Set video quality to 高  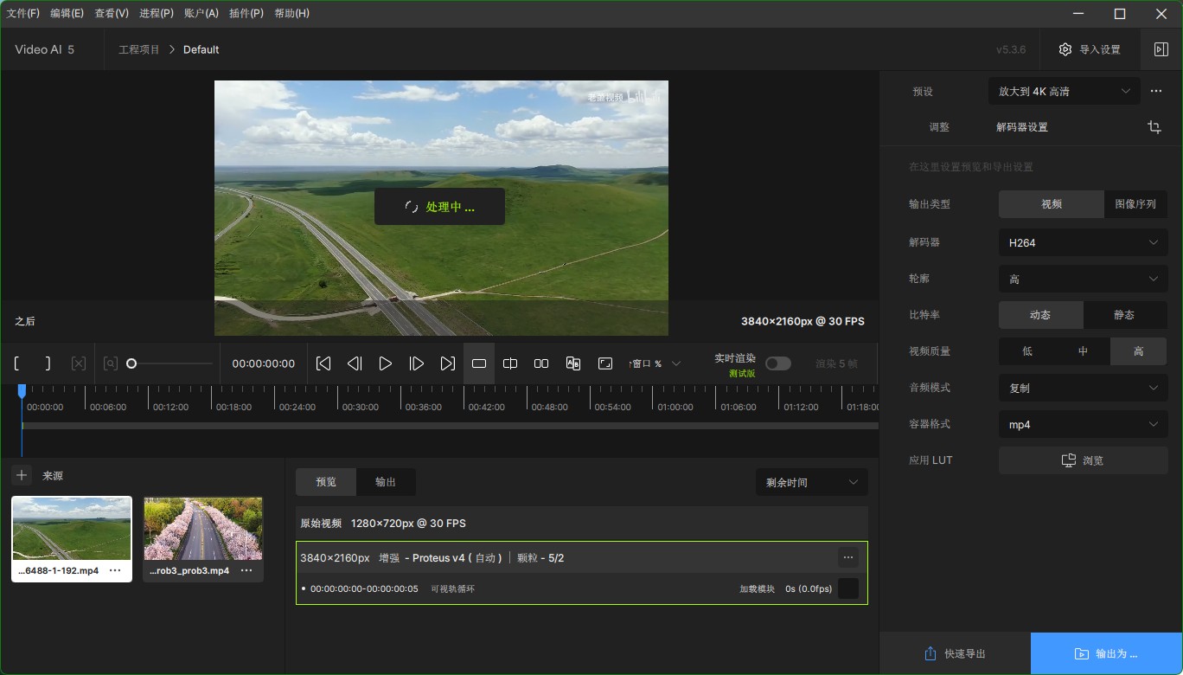pos(1139,351)
